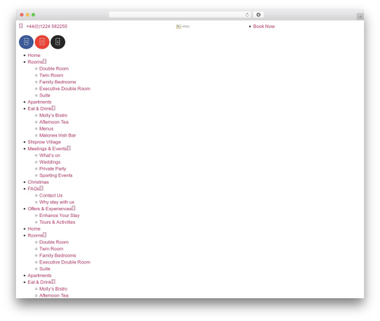The height and width of the screenshot is (321, 380).
Task: Click Apartments link just above Shiprow Village section
Action: (40, 102)
